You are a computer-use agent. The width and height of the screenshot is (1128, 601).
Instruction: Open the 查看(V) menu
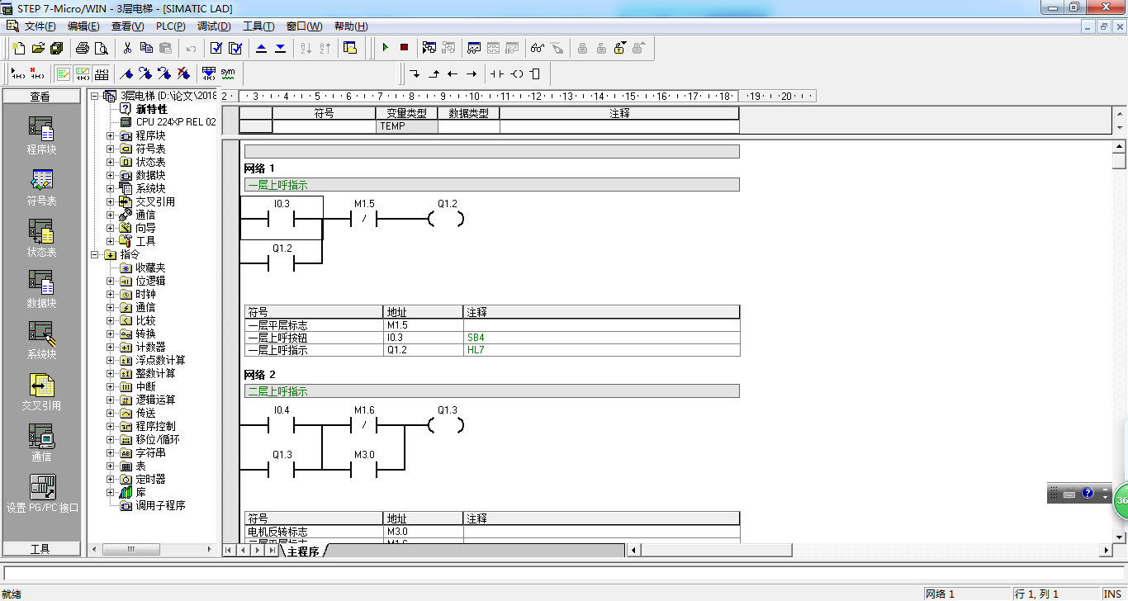(127, 26)
